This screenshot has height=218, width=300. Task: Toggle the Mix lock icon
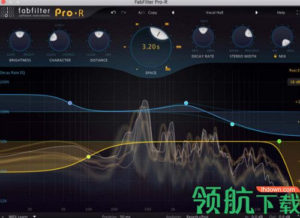[275, 56]
